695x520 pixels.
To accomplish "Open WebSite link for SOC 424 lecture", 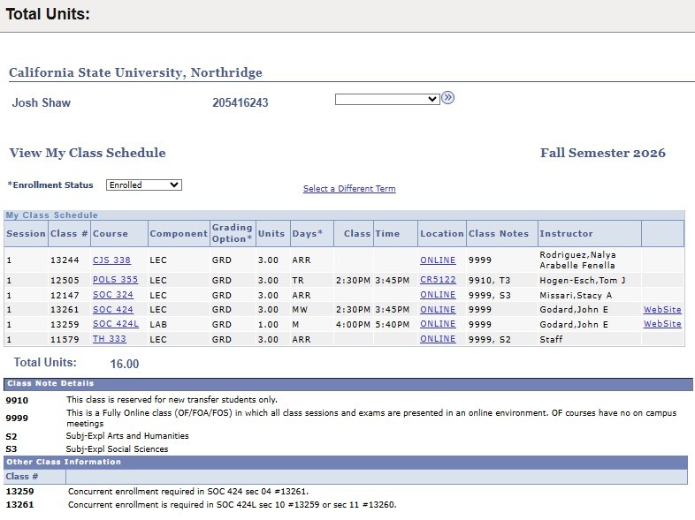I will coord(662,310).
